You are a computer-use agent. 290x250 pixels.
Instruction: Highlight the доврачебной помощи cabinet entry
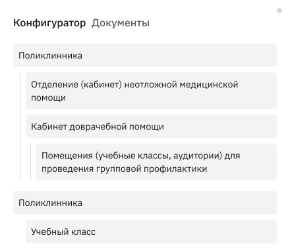point(151,126)
